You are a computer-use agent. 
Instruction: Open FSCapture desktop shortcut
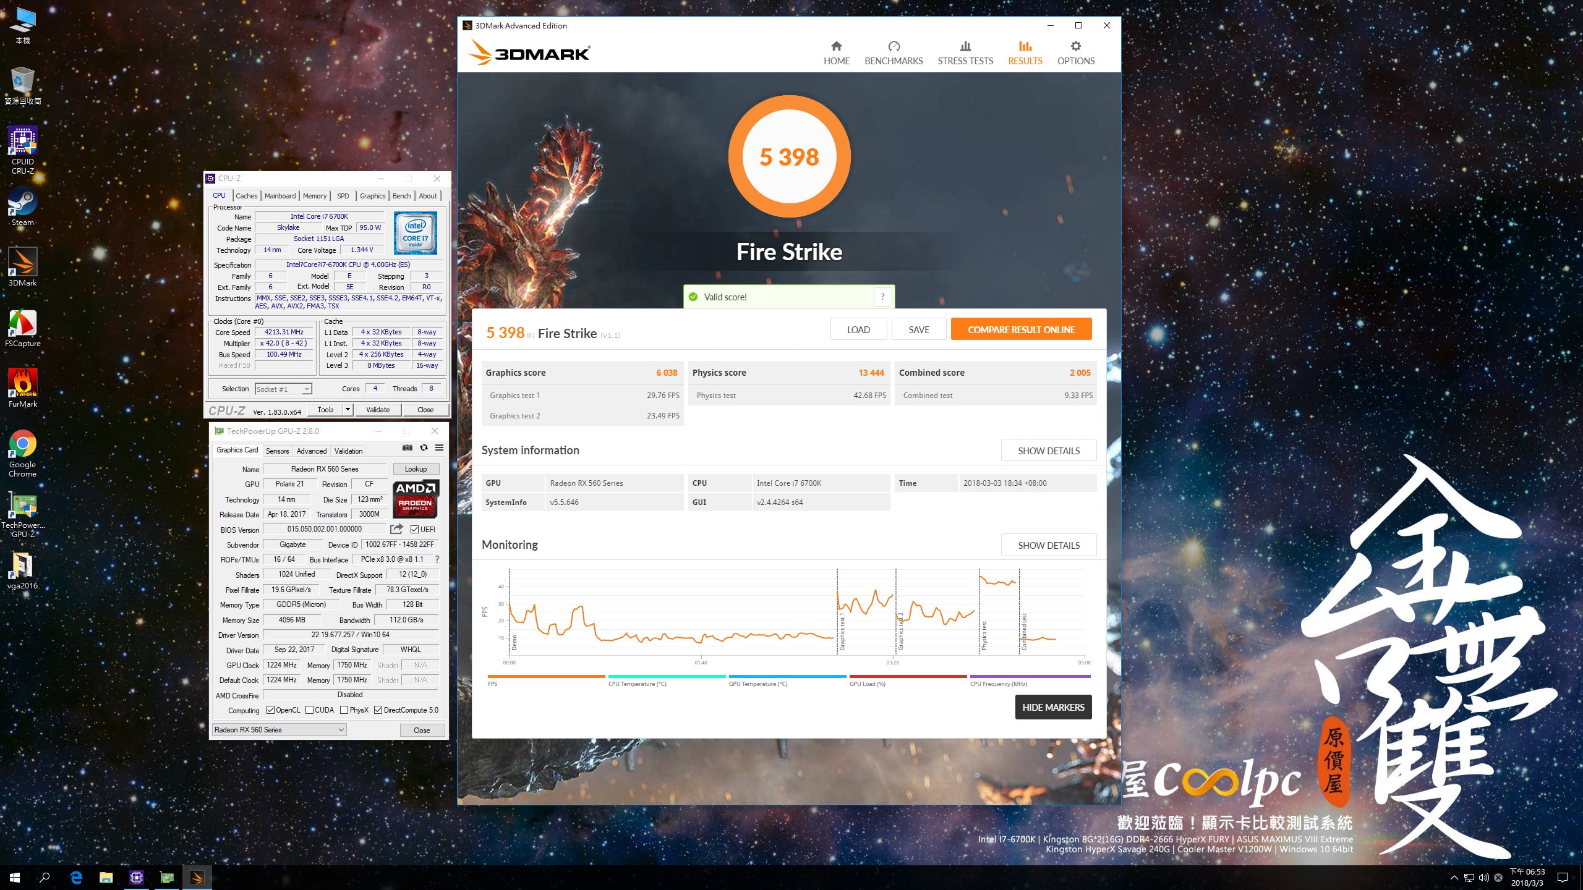(x=23, y=328)
